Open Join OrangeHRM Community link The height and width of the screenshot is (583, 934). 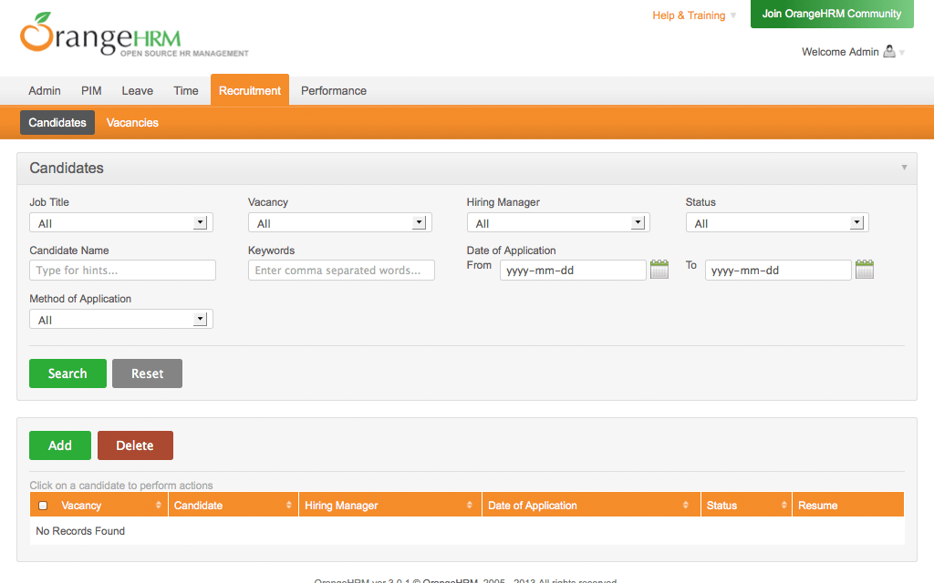(831, 14)
